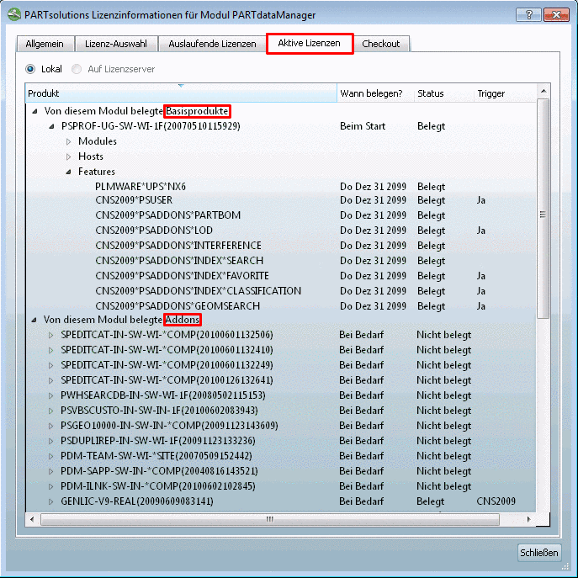Select the Aktive Lizenzen tab

(310, 43)
